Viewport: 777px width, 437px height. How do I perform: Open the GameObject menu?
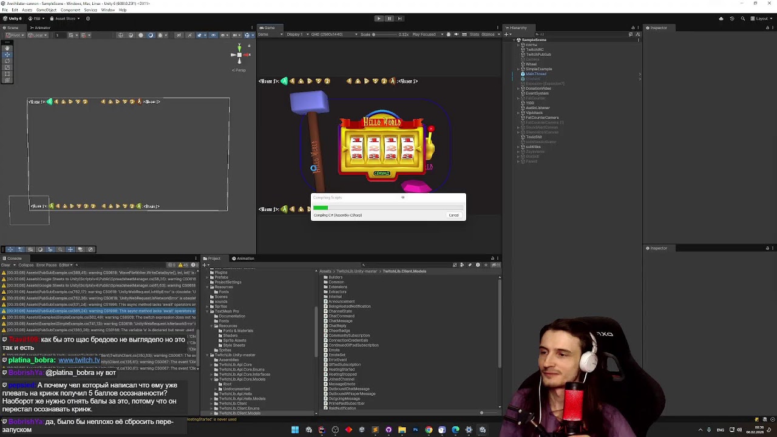click(47, 10)
